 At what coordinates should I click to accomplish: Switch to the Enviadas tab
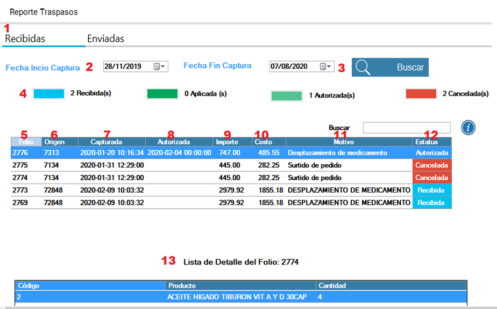[x=105, y=39]
